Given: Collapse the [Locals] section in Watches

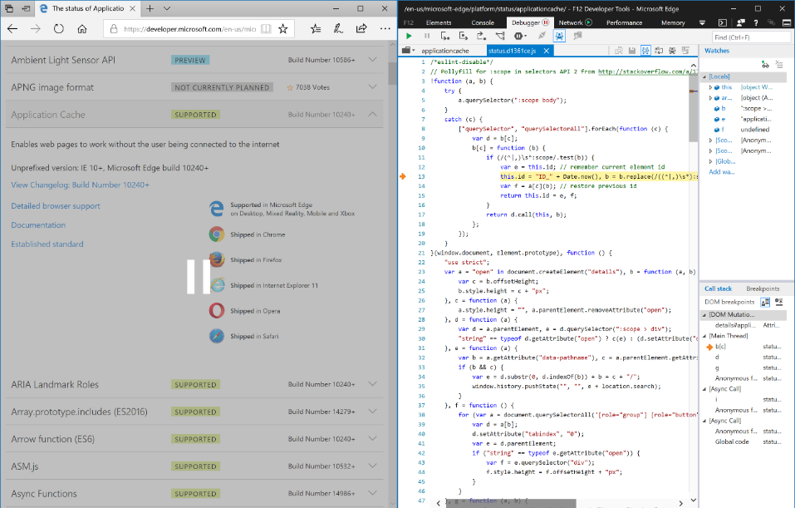Looking at the screenshot, I should 704,76.
